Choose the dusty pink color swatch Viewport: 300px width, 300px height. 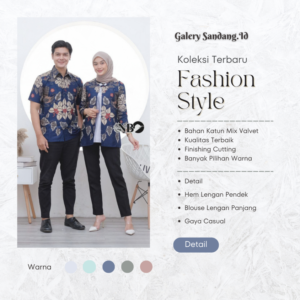[x=146, y=267]
